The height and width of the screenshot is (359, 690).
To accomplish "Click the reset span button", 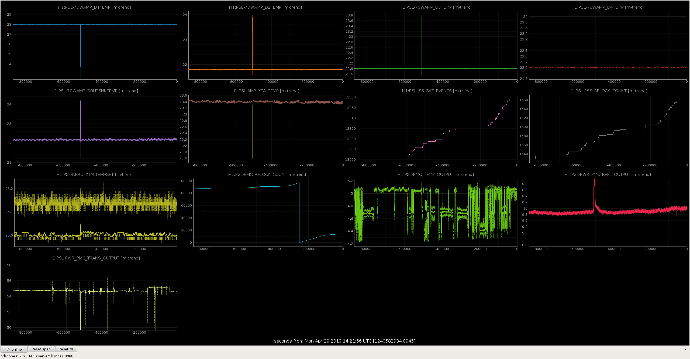I will (42, 349).
